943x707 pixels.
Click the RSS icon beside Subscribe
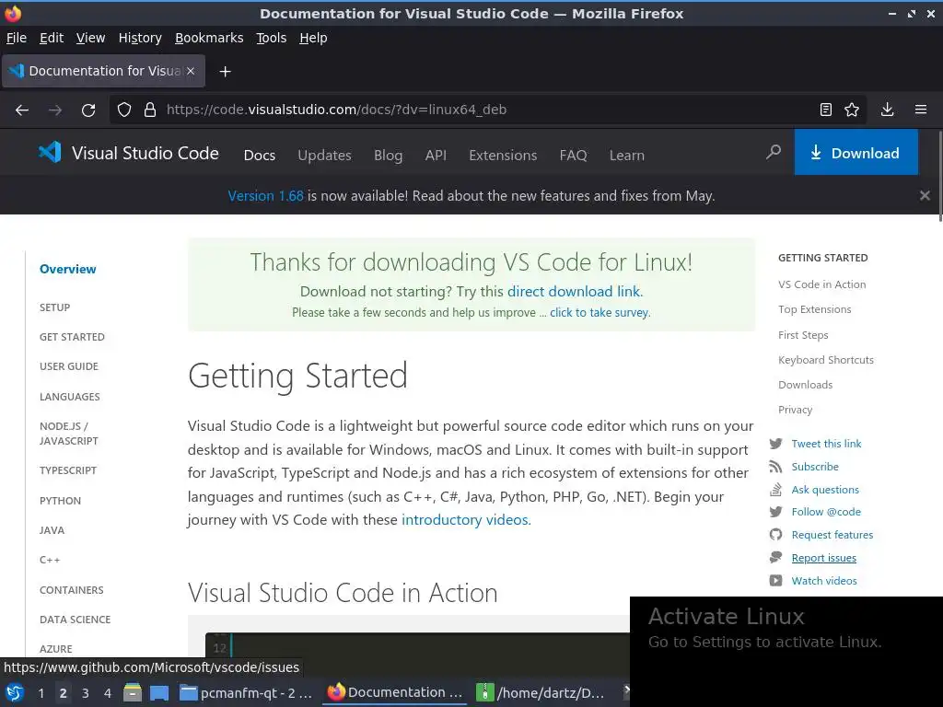[x=775, y=467]
